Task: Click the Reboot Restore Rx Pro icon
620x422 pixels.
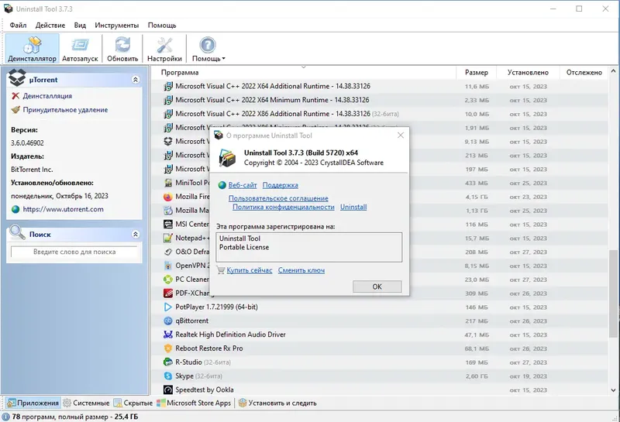Action: (x=168, y=348)
